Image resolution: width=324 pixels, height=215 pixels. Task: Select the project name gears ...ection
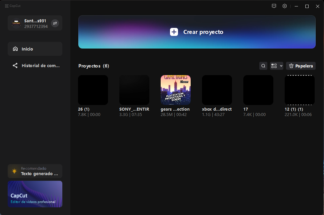pyautogui.click(x=175, y=109)
